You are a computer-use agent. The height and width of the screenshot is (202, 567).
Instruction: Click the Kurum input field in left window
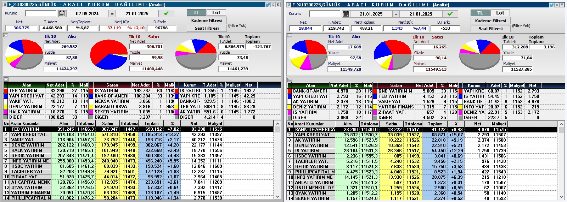point(41,13)
